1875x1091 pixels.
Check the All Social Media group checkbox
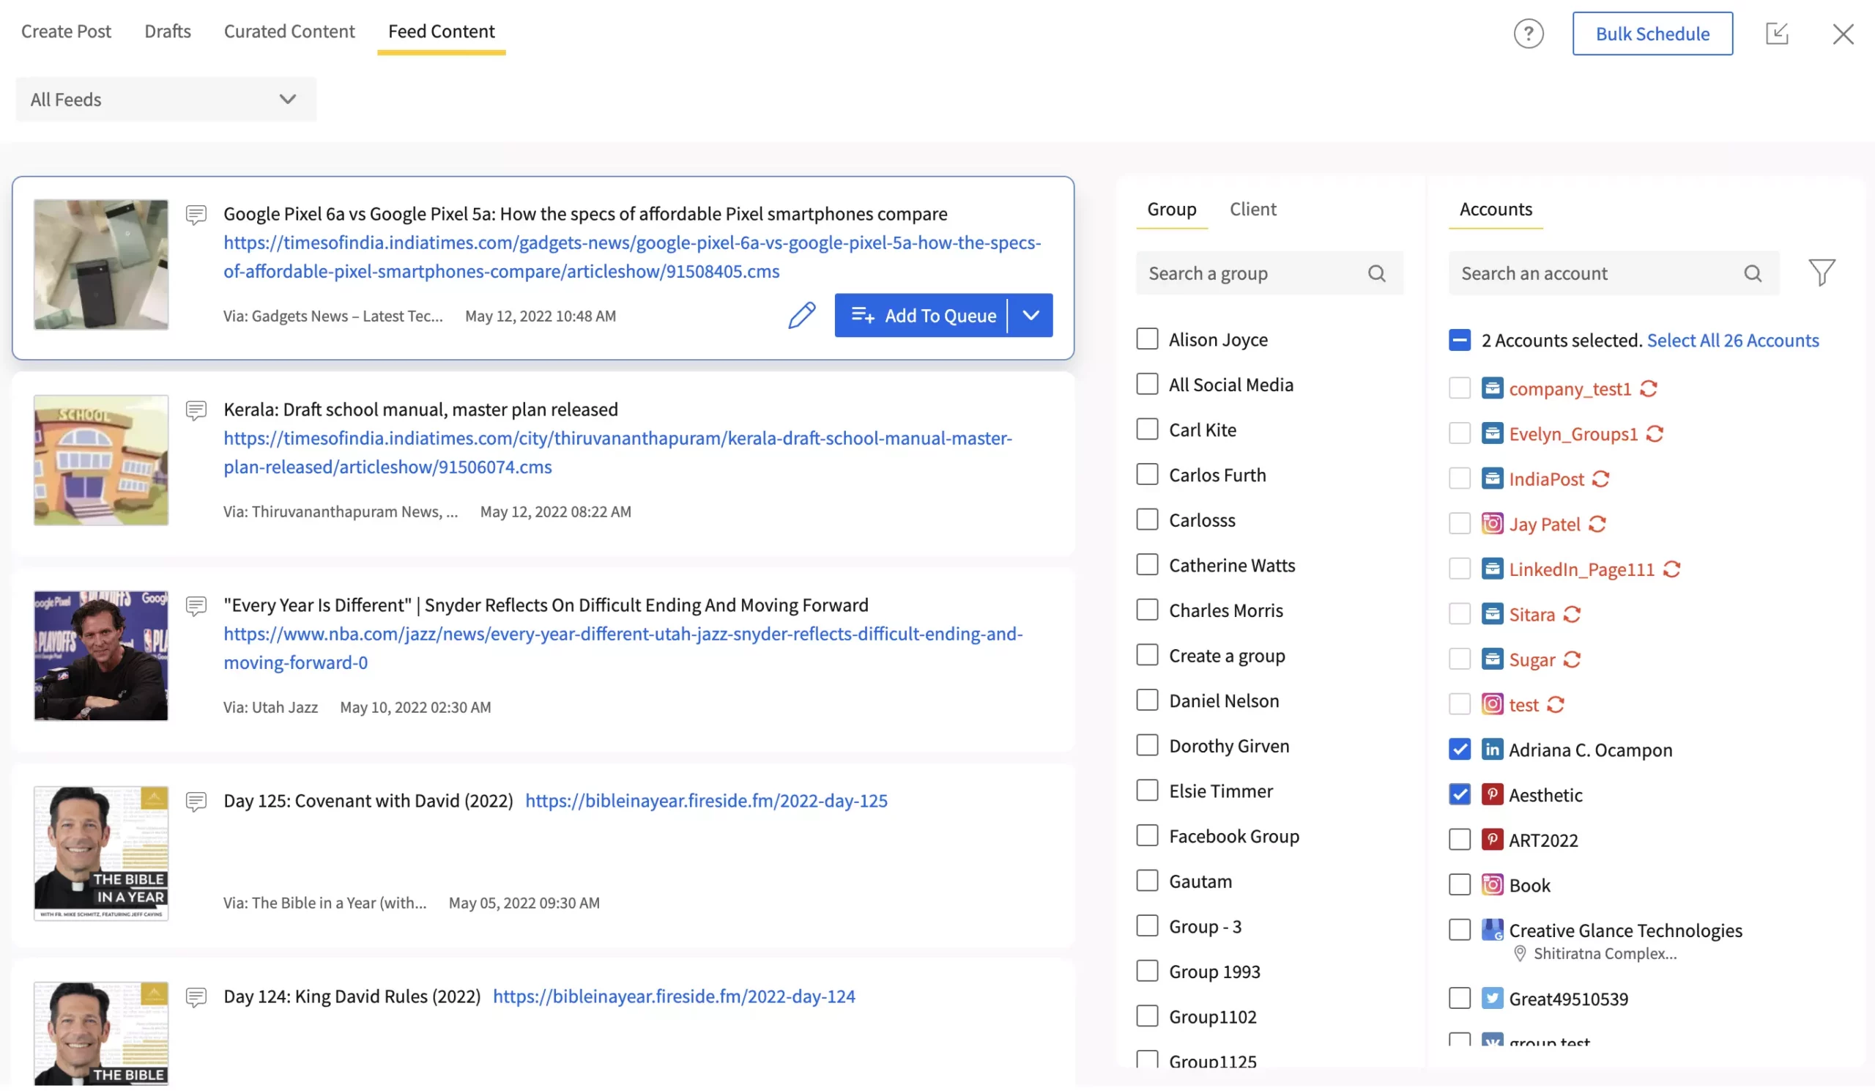(x=1146, y=385)
